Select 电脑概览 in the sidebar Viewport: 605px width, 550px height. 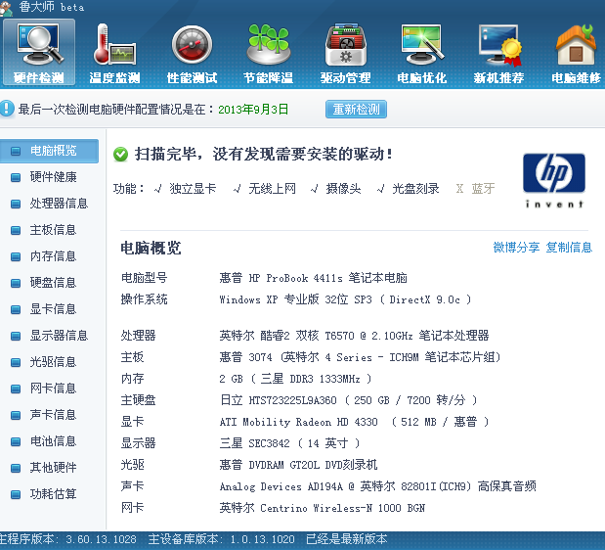(x=49, y=151)
